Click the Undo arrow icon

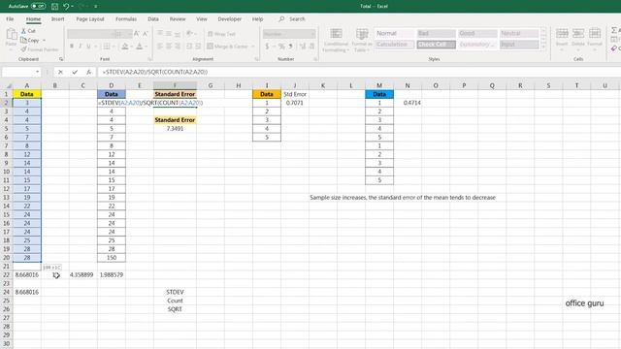click(x=66, y=7)
